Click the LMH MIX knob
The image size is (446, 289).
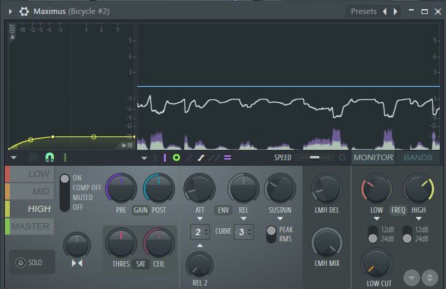pyautogui.click(x=326, y=242)
